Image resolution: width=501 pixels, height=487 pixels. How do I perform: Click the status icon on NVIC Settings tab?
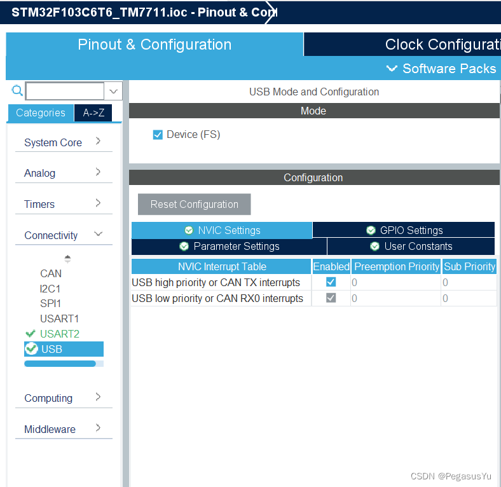pyautogui.click(x=189, y=230)
